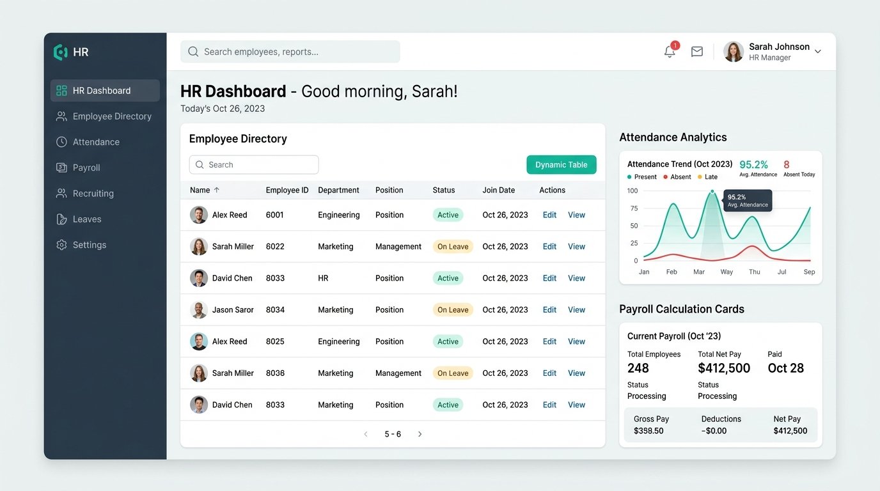Image resolution: width=880 pixels, height=491 pixels.
Task: Go to previous page of employee table
Action: (366, 434)
